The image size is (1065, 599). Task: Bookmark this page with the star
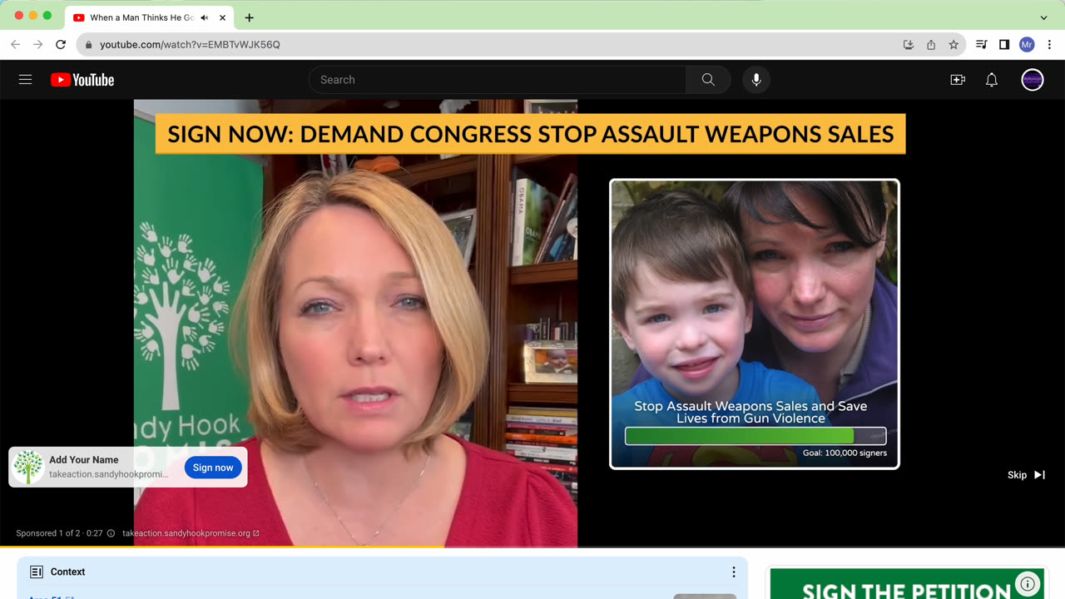[x=954, y=44]
